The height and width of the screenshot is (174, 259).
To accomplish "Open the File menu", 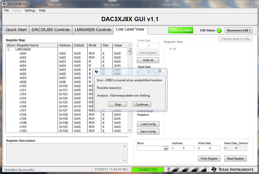I will (x=6, y=10).
